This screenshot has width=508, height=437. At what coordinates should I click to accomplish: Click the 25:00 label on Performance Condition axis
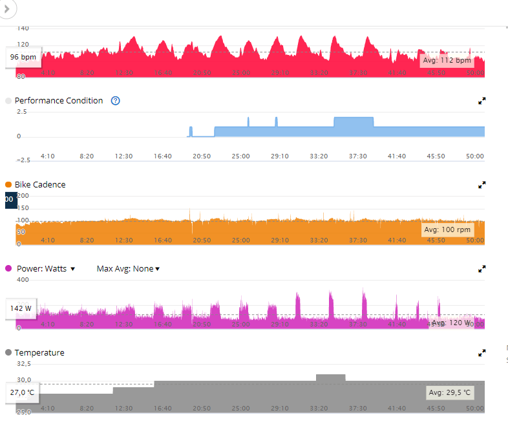coord(240,156)
